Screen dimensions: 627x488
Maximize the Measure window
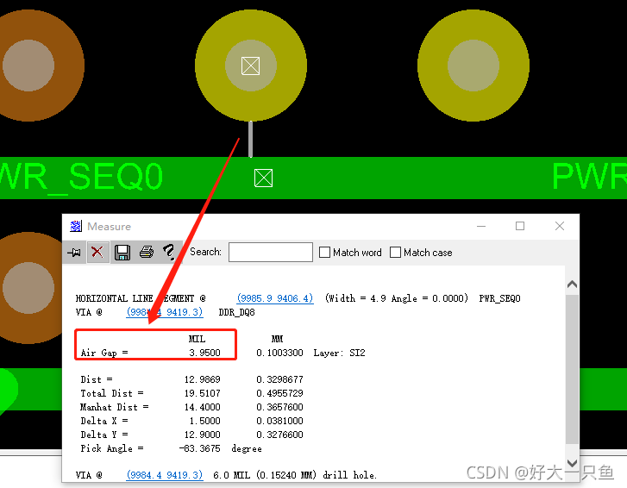(520, 227)
